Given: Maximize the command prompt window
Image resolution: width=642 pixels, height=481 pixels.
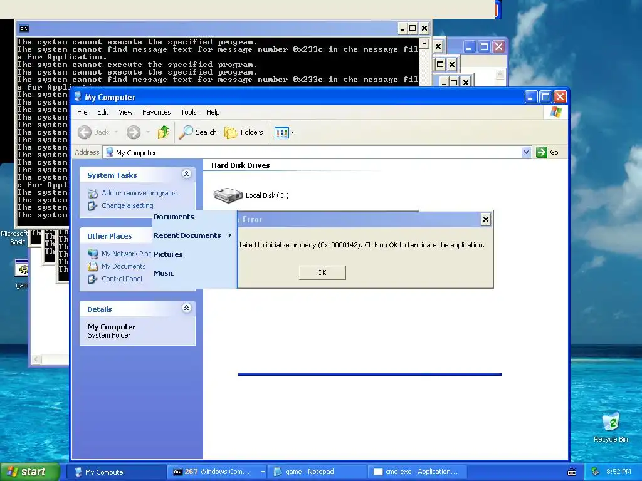Looking at the screenshot, I should (x=413, y=28).
